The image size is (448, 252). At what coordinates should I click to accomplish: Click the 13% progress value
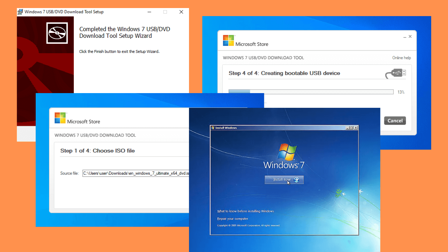(401, 92)
